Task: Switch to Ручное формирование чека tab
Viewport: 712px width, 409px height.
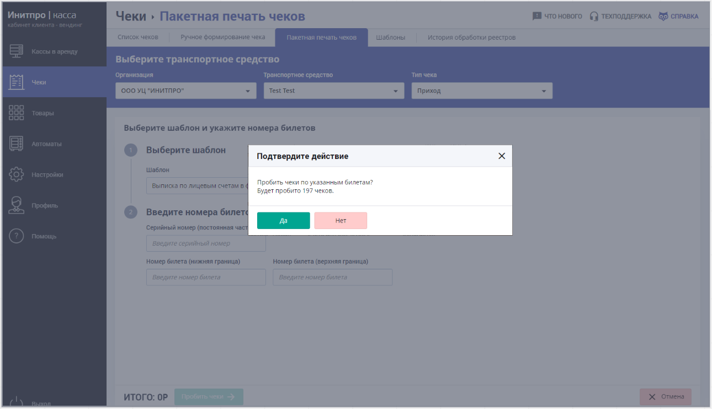Action: (x=223, y=38)
